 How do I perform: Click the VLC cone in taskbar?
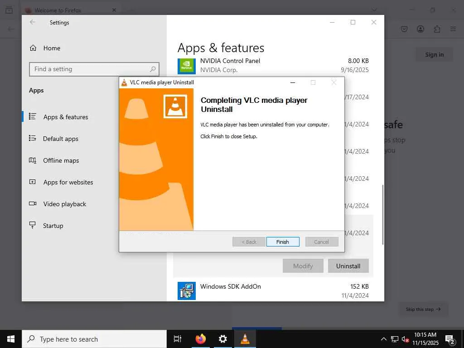[245, 339]
